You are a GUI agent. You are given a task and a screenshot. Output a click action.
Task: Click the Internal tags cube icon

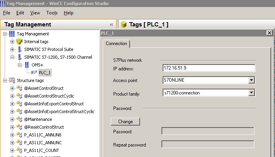pos(19,42)
